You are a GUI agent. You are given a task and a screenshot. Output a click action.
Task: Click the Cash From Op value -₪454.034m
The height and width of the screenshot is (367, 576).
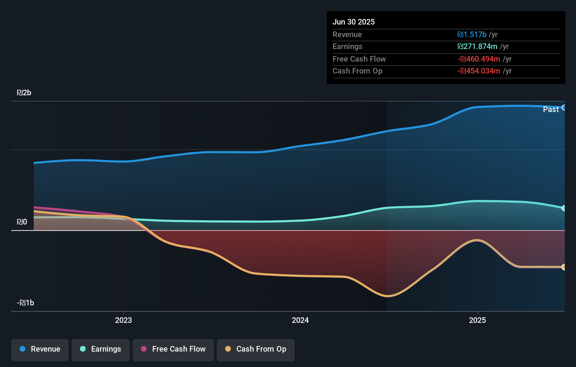coord(479,71)
